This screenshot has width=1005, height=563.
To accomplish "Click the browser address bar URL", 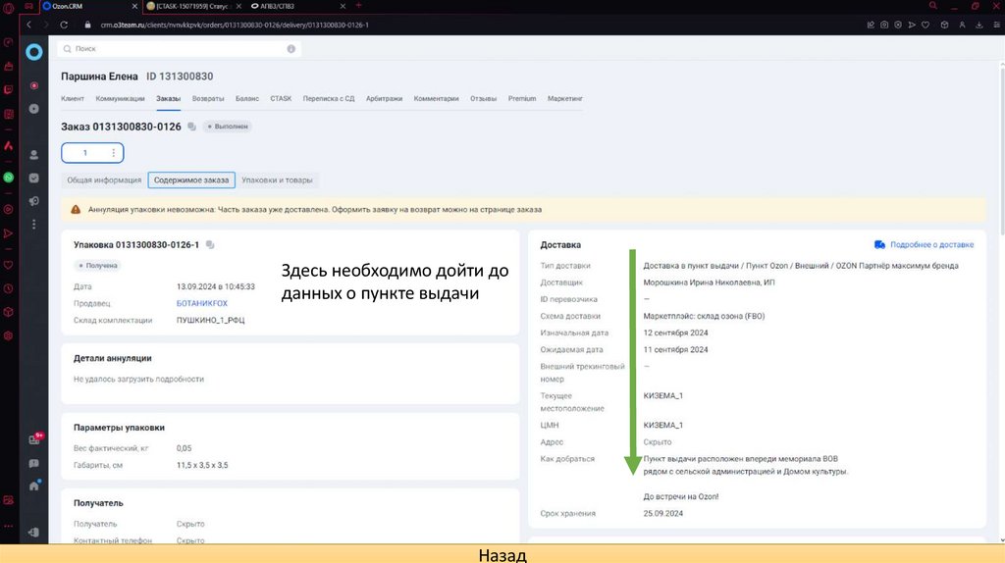I will (x=234, y=25).
